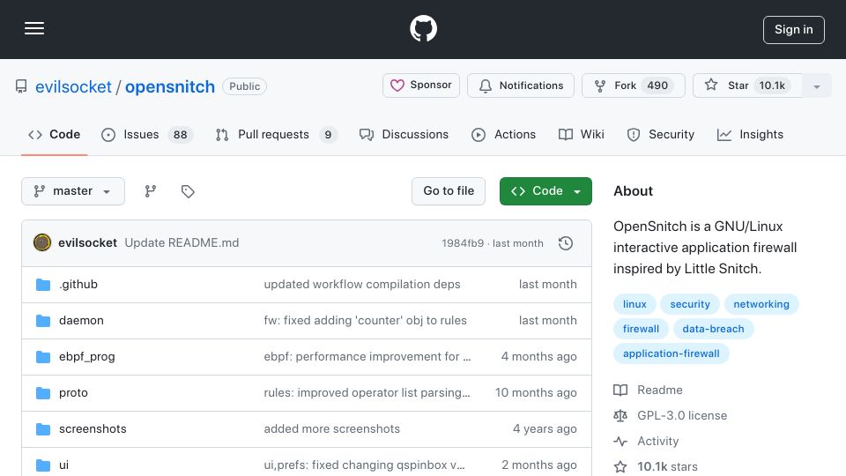Open the evilsocket owner profile link

[73, 87]
